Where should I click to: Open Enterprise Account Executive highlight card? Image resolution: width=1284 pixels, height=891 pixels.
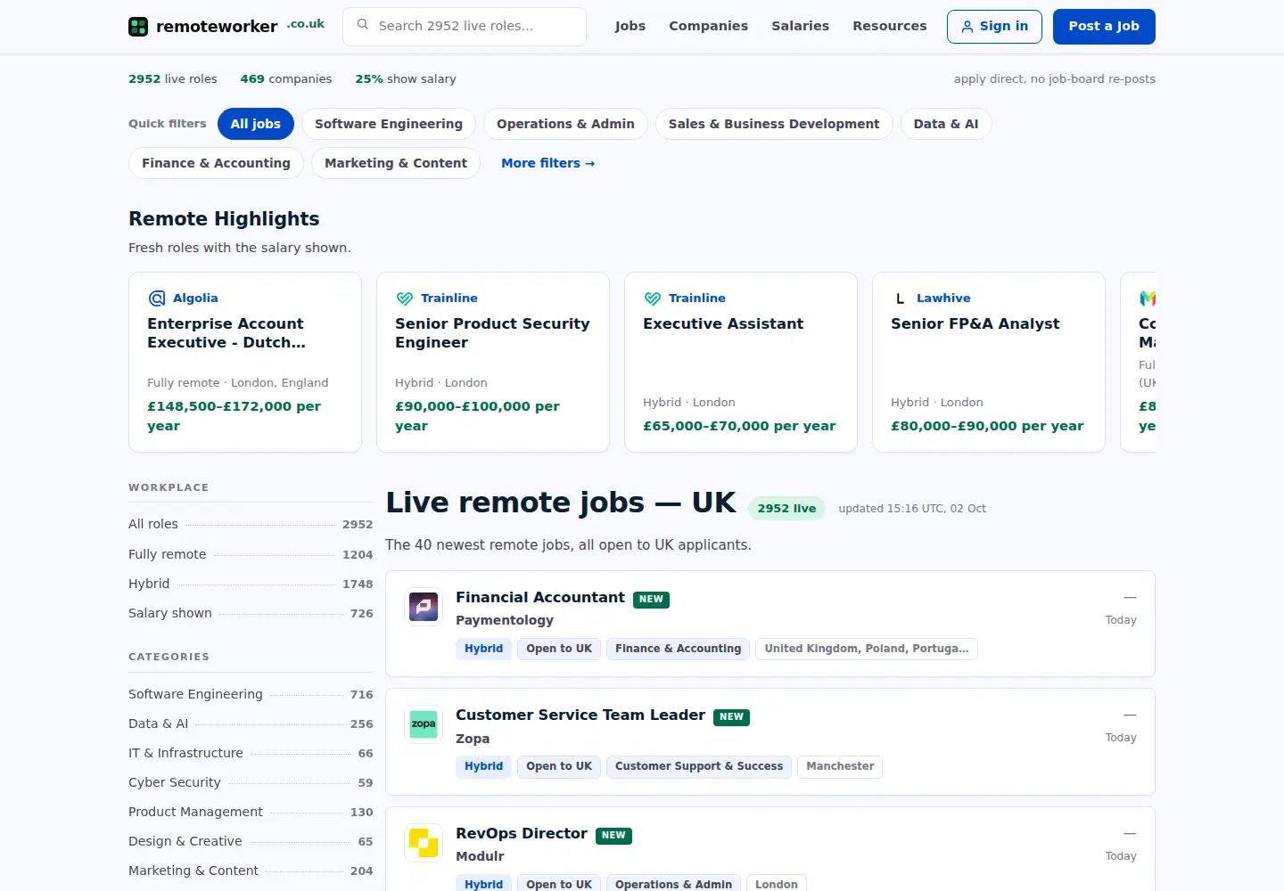click(245, 363)
